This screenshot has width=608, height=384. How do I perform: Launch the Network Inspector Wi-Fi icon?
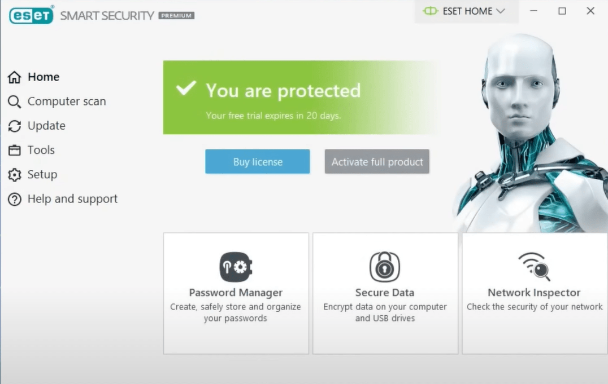point(534,266)
